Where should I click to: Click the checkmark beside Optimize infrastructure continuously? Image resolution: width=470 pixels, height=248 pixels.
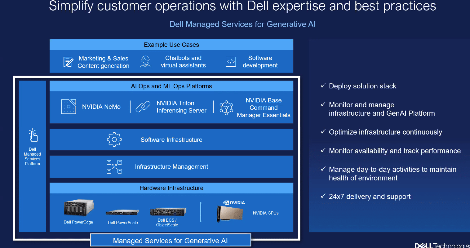323,131
